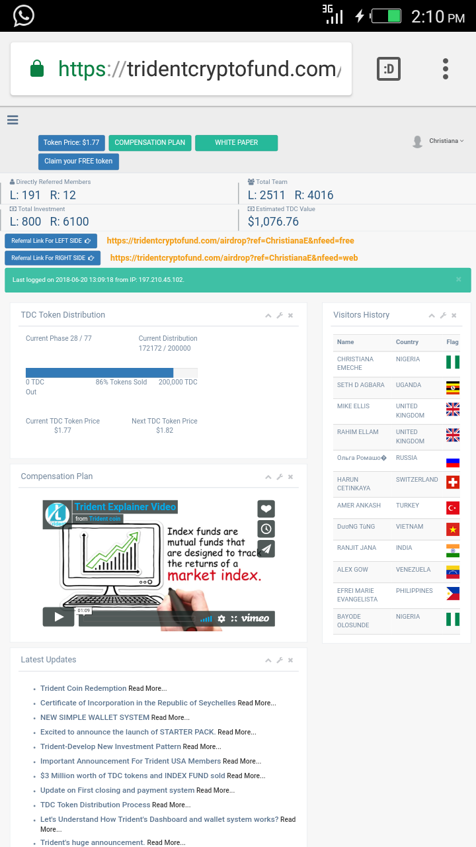Open browser three-dot overflow menu
The image size is (476, 847).
446,69
